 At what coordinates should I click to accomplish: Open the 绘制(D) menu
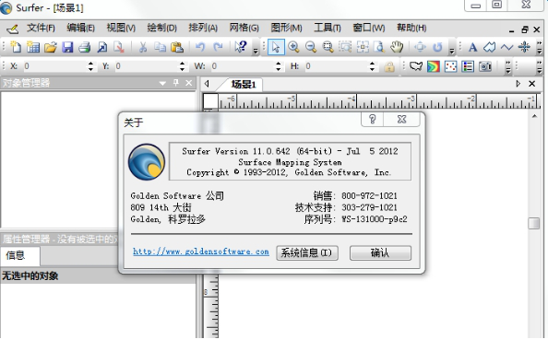pos(161,28)
